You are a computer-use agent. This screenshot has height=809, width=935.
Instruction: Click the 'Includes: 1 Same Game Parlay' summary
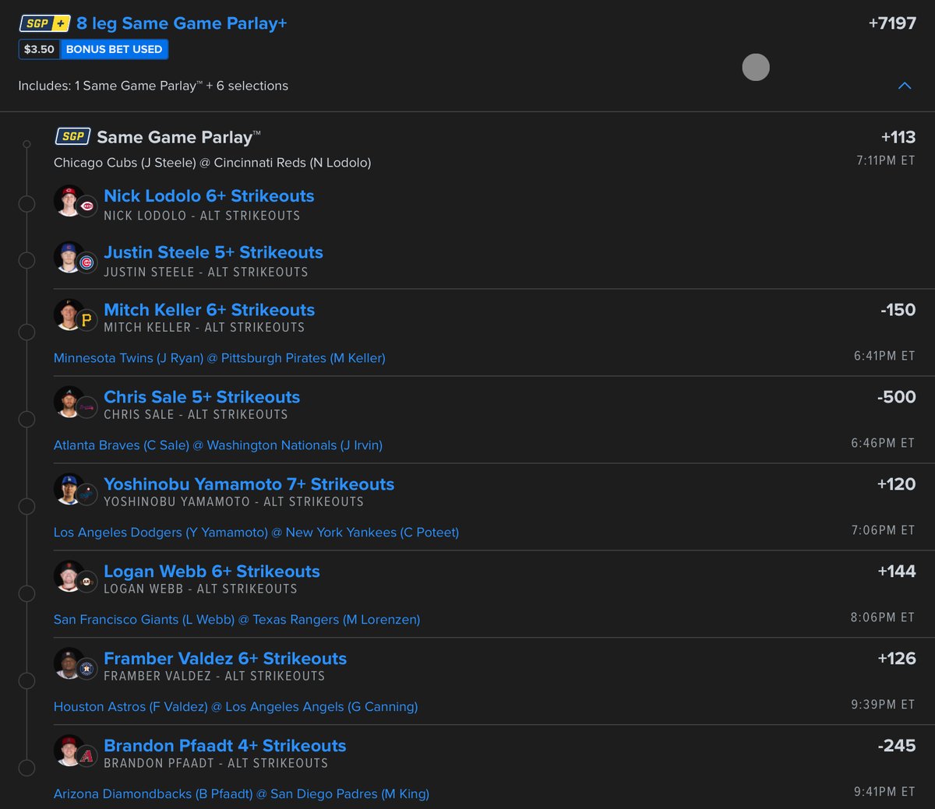(153, 86)
